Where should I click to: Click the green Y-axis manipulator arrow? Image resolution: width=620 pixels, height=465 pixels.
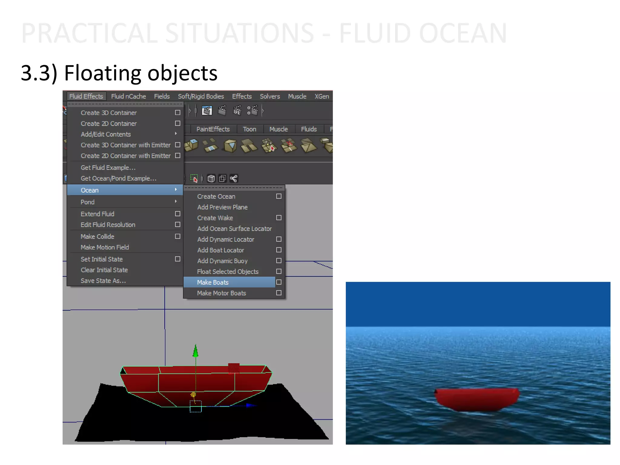pos(196,351)
